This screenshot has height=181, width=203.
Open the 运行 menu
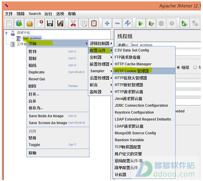pyautogui.click(x=48, y=14)
